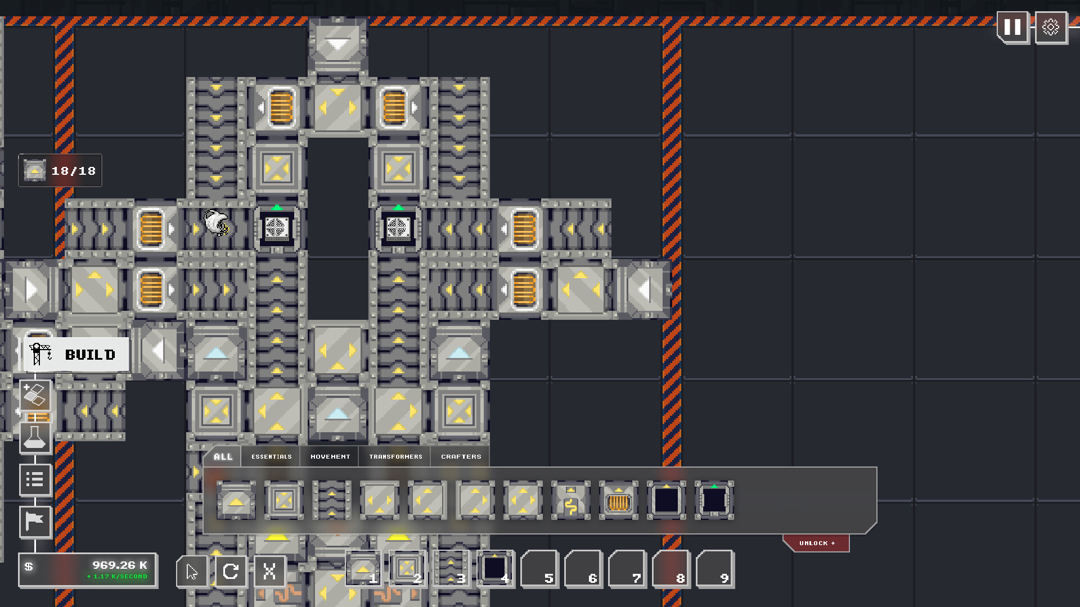Click the BUILD crane button
Image resolution: width=1080 pixels, height=607 pixels.
click(76, 354)
